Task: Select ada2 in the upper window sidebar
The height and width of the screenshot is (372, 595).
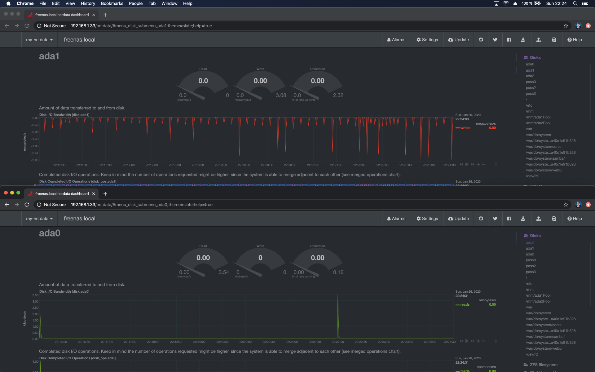Action: point(530,76)
